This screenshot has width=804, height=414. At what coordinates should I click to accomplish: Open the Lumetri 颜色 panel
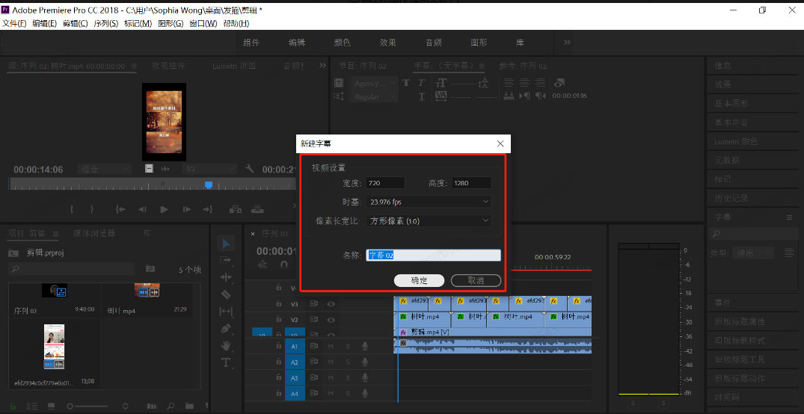click(x=736, y=141)
